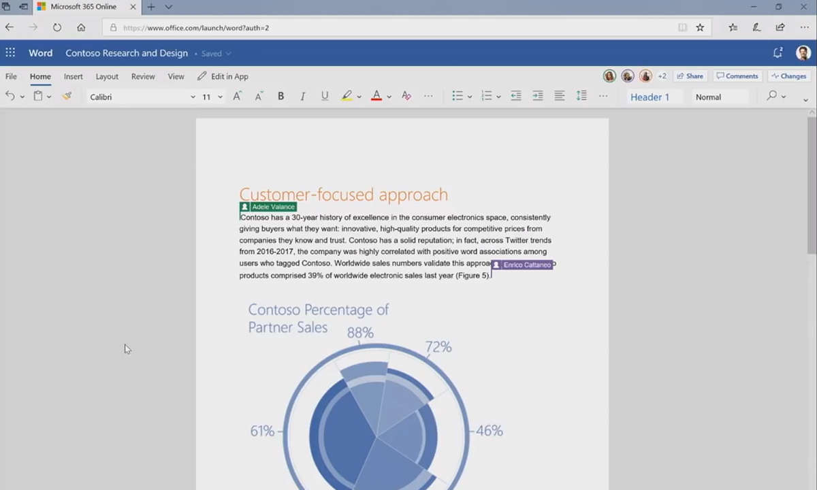Click the document title Contoso Research and Design
Image resolution: width=817 pixels, height=490 pixels.
tap(127, 53)
